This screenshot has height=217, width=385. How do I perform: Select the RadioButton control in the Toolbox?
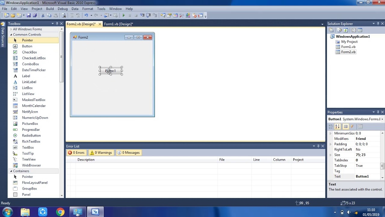(x=31, y=136)
